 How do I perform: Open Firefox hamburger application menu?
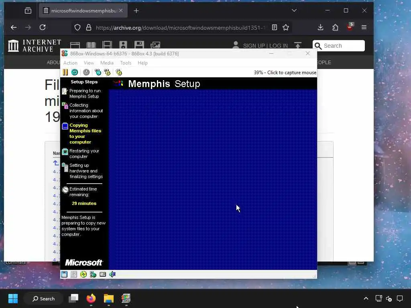(364, 28)
